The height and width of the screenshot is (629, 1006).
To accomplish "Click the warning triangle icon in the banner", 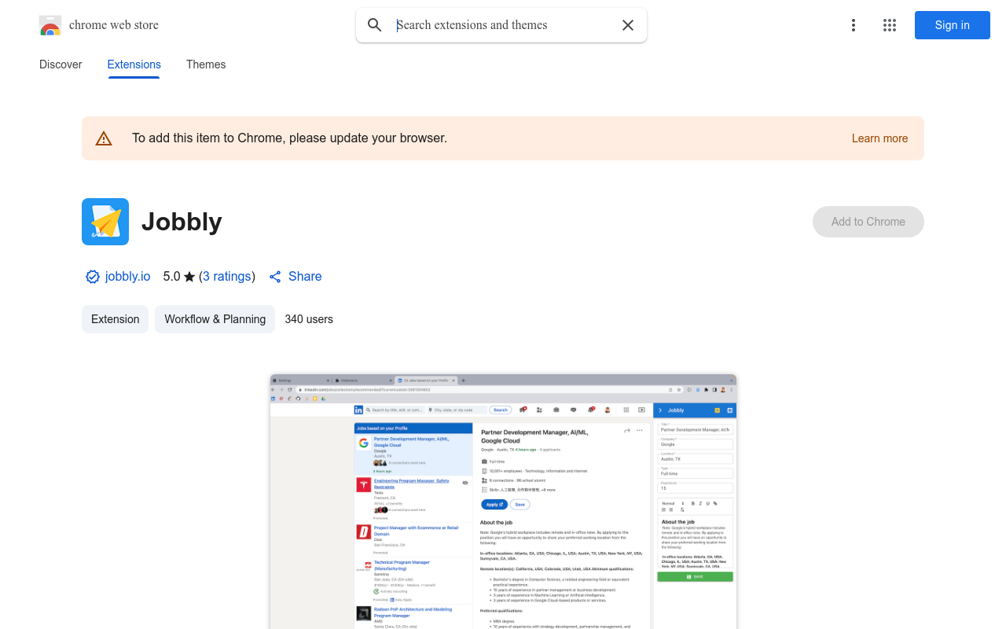I will [x=104, y=138].
